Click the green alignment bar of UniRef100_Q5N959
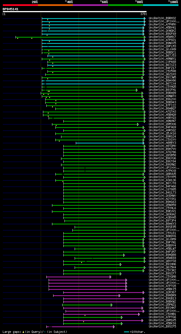181x334 pixels. [x=99, y=205]
